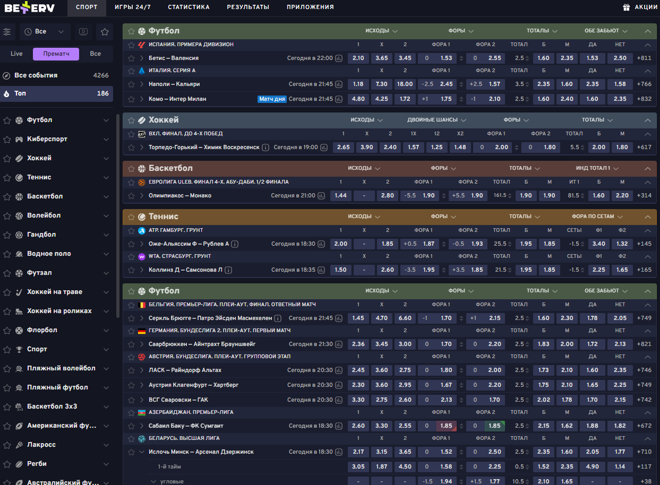Click the Хоккей на траве stick icon
Image resolution: width=660 pixels, height=485 pixels.
[x=19, y=292]
